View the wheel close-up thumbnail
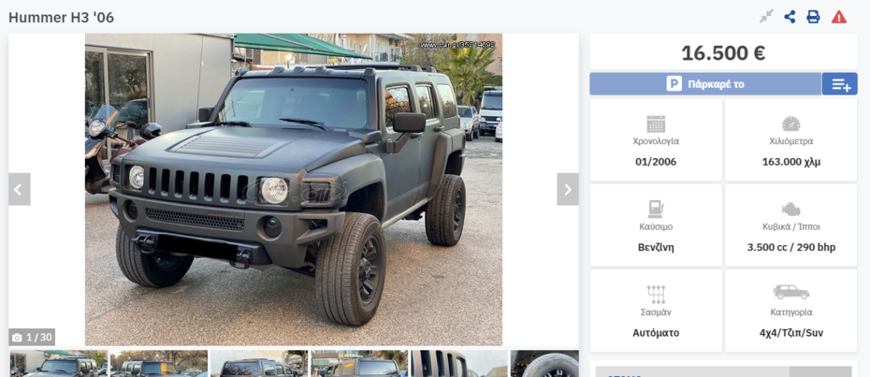 pos(544,364)
